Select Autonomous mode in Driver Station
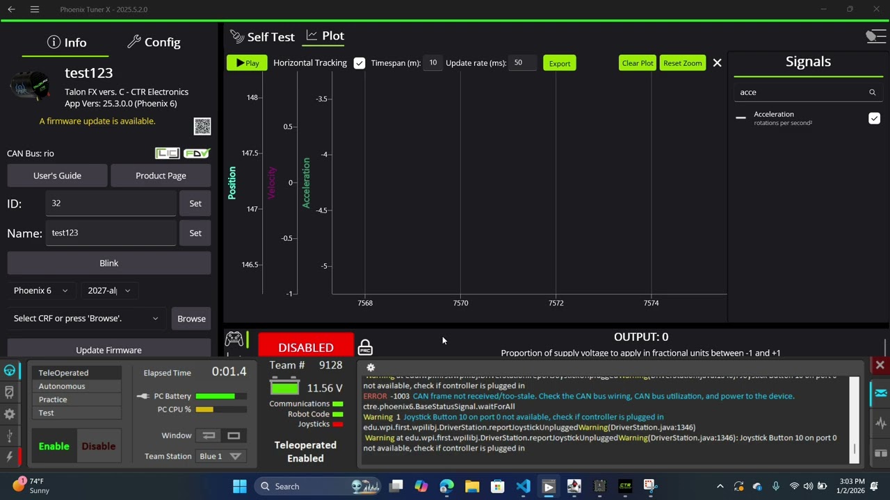 [x=76, y=386]
